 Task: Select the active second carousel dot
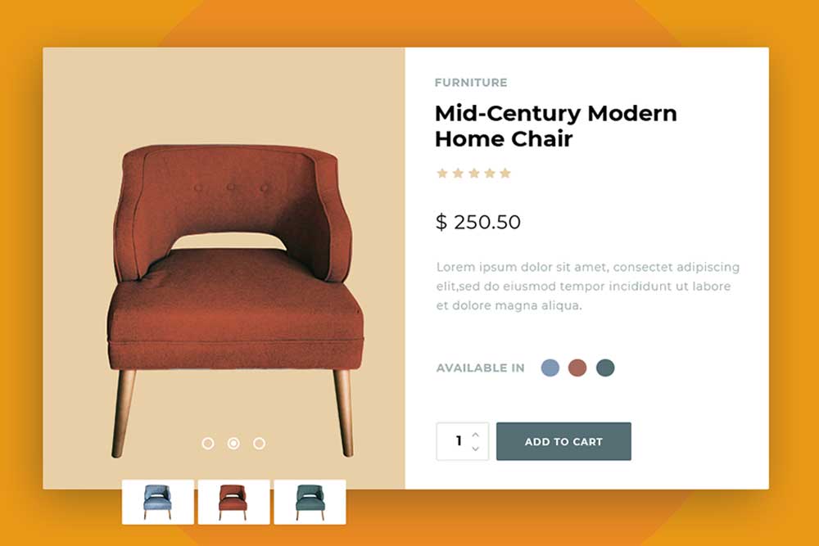click(x=234, y=444)
